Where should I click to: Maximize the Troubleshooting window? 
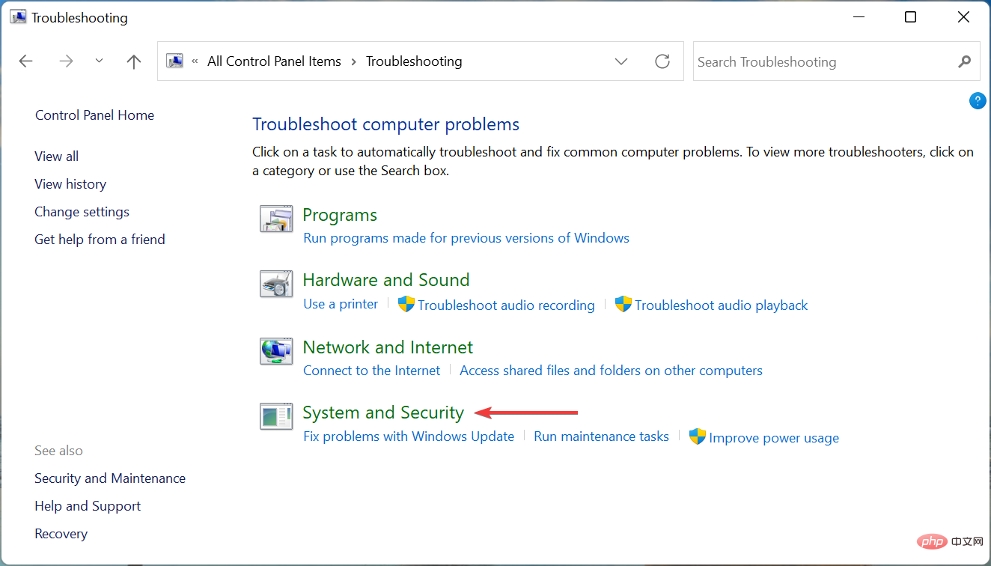tap(910, 17)
